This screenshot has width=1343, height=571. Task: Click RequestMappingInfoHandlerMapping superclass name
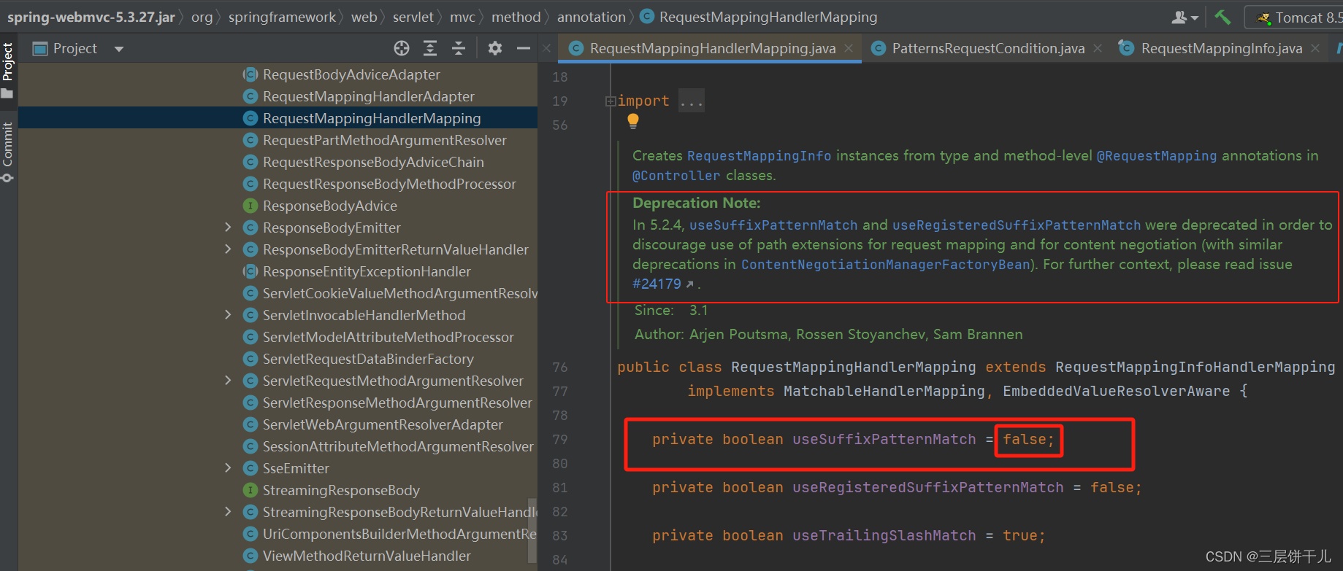pos(1195,367)
